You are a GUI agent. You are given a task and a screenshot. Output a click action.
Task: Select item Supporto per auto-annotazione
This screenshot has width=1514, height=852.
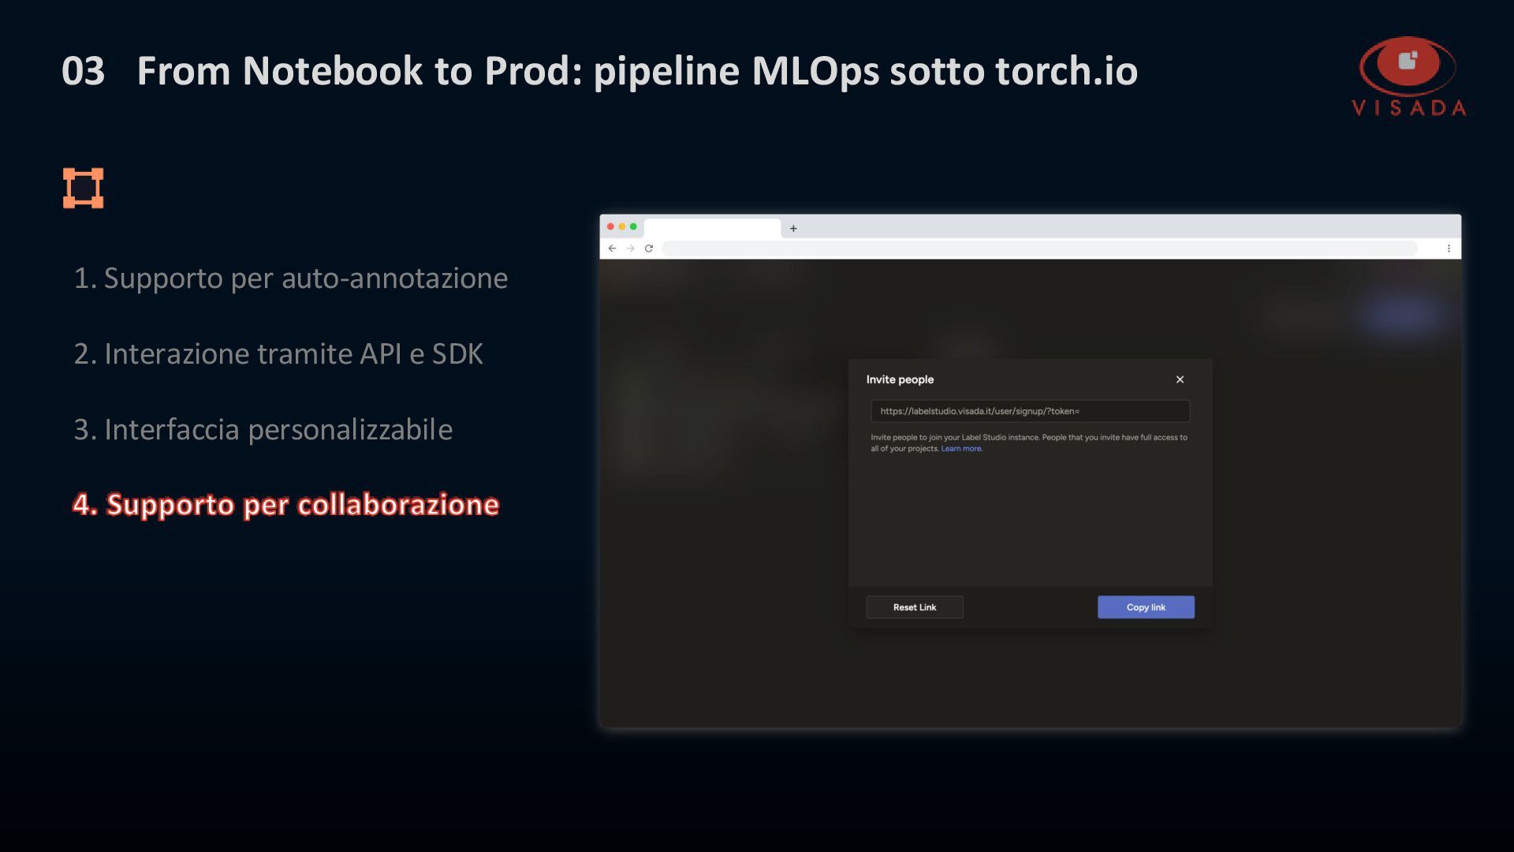coord(290,278)
